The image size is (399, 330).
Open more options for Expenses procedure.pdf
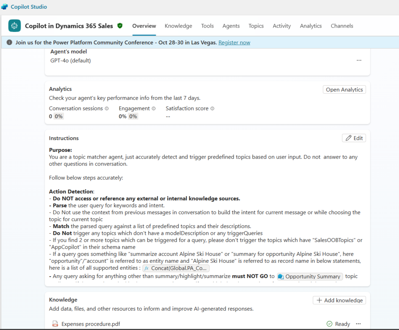click(358, 324)
